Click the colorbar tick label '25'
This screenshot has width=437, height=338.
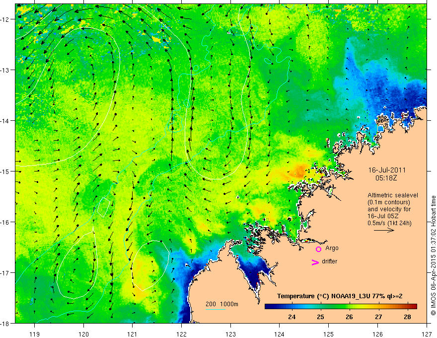pyautogui.click(x=320, y=317)
